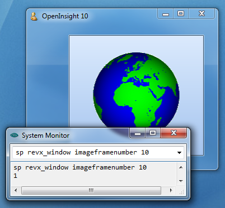Image resolution: width=225 pixels, height=208 pixels.
Task: Click the horizontal scrollbar thumb
Action: [91, 190]
